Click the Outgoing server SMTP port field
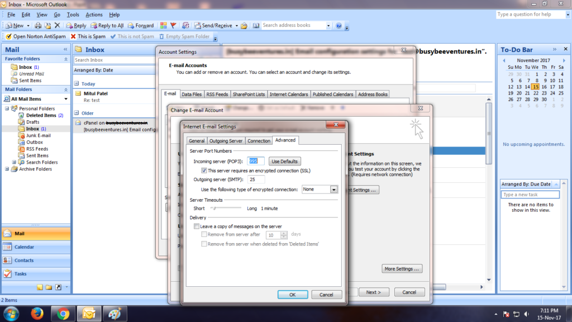This screenshot has height=322, width=572. pos(256,179)
